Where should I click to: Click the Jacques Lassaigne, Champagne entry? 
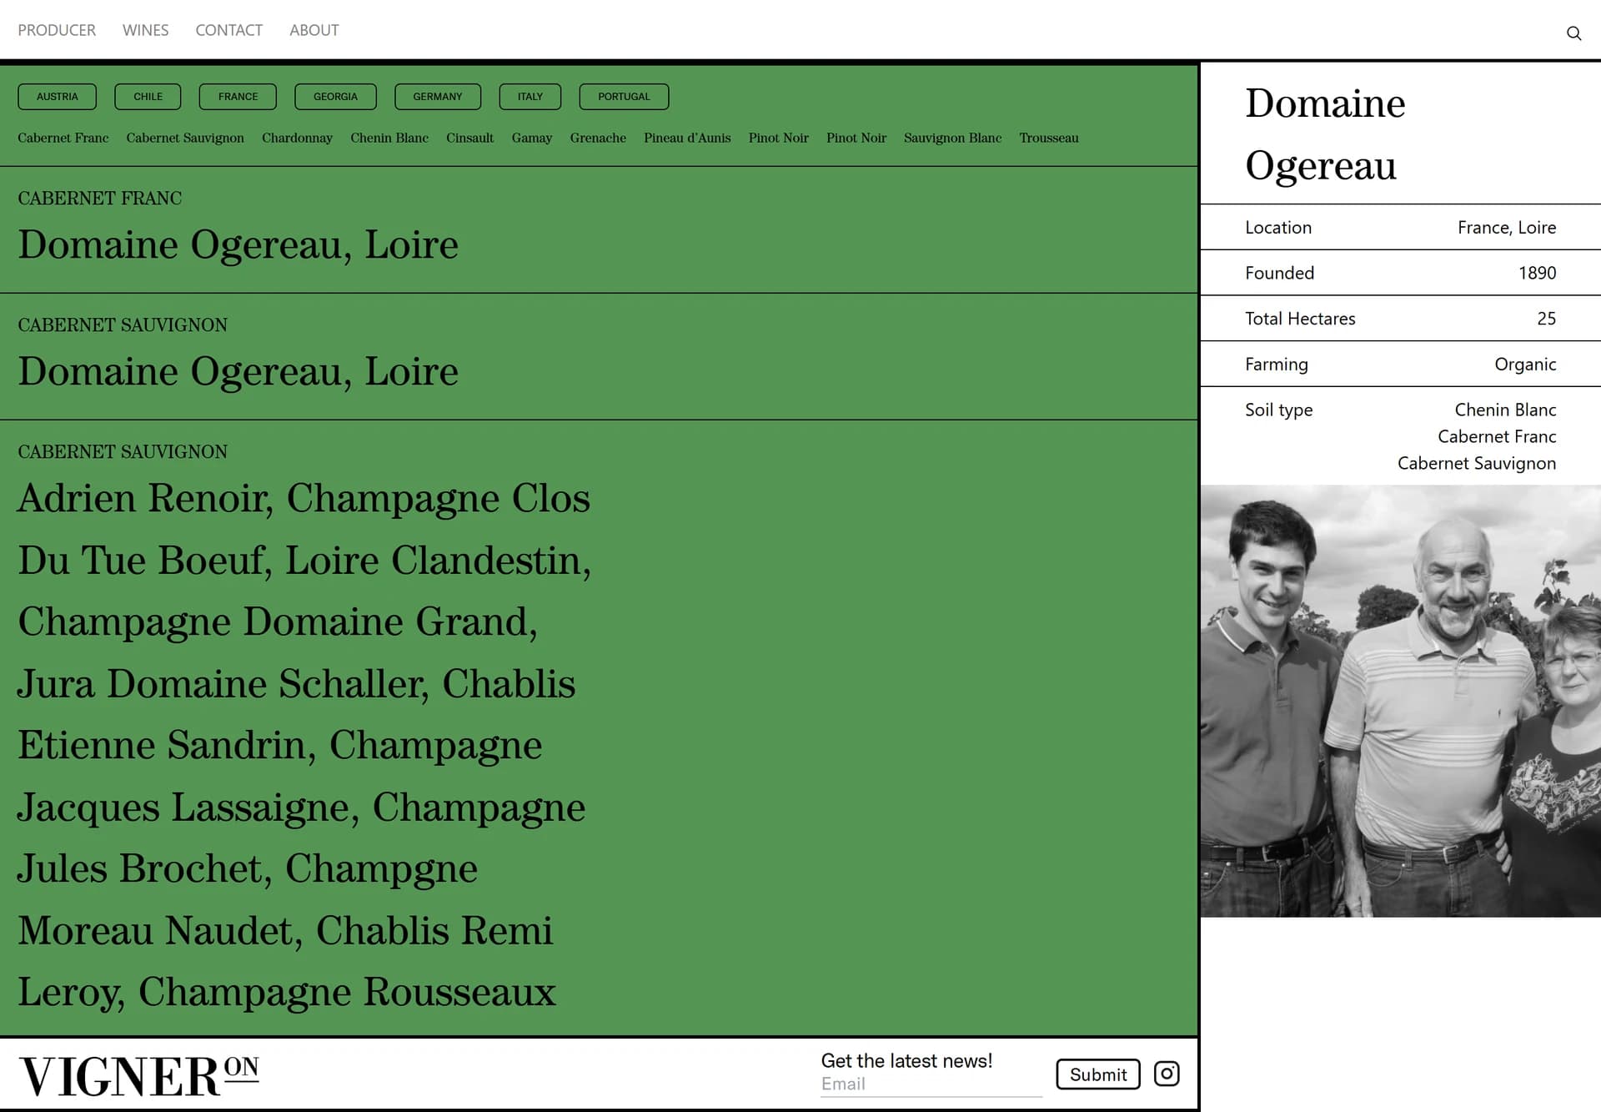[x=301, y=807]
